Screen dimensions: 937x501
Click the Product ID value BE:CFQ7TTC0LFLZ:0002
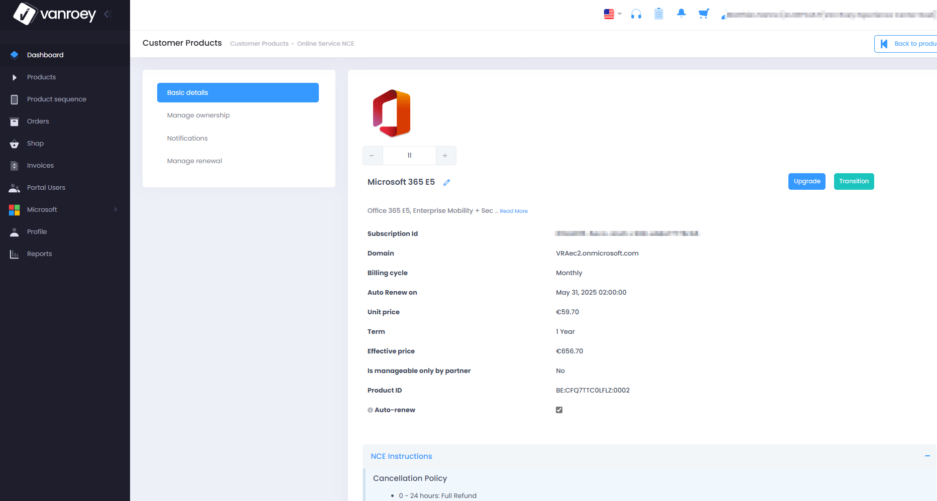pos(593,391)
